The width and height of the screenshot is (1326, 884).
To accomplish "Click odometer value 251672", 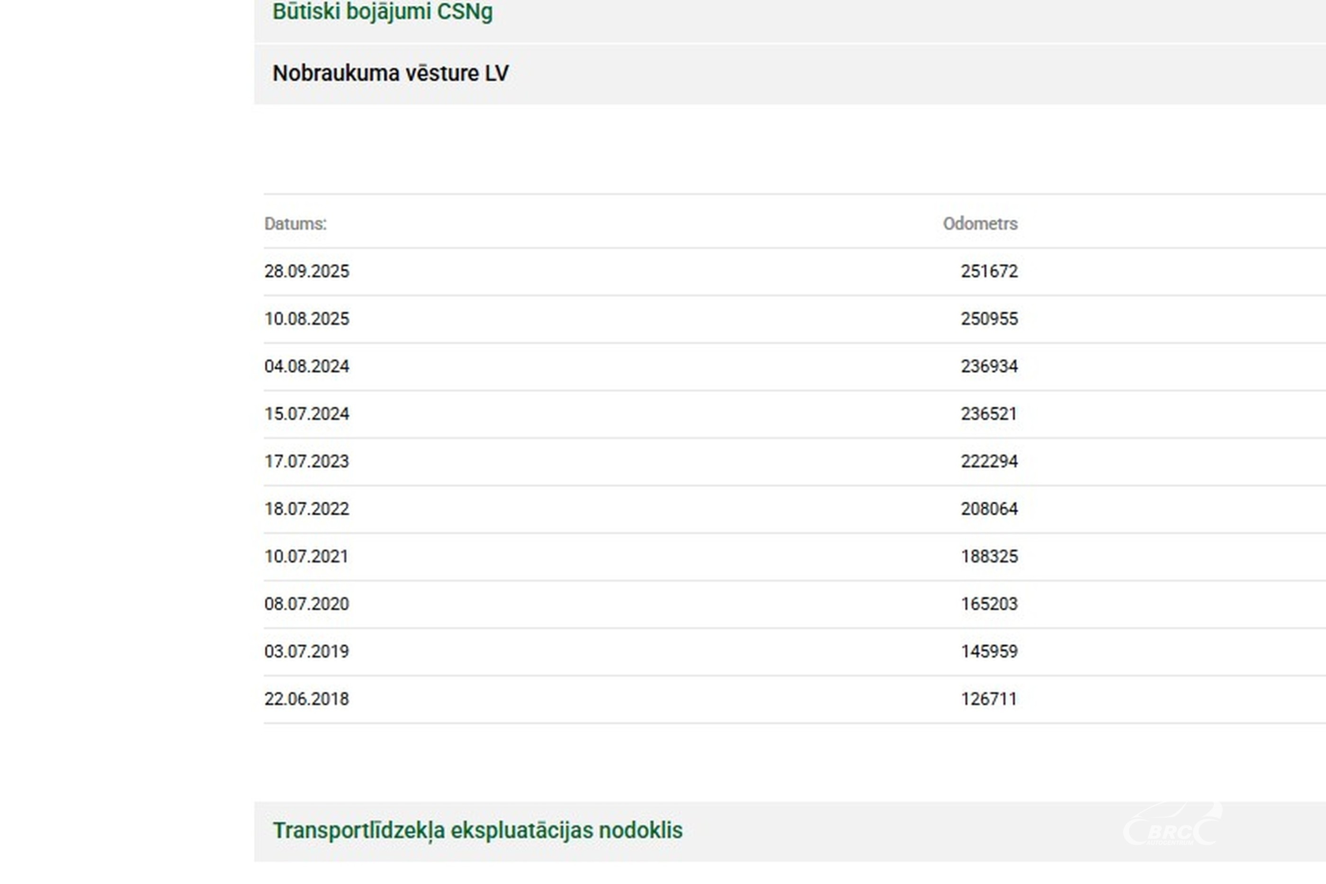I will click(x=989, y=271).
